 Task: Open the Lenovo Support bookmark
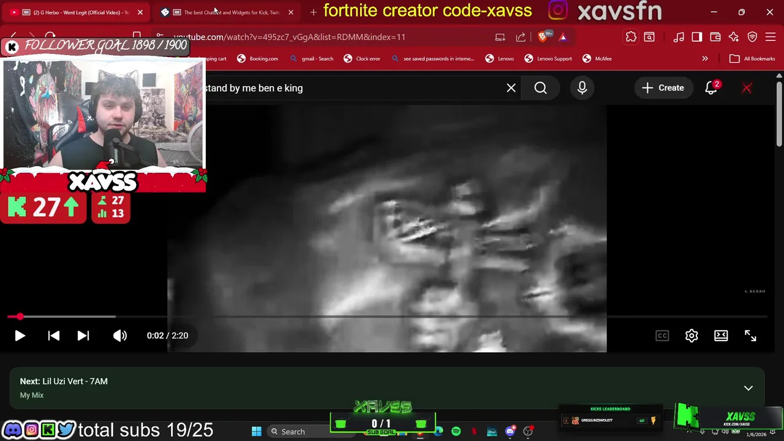click(x=548, y=59)
